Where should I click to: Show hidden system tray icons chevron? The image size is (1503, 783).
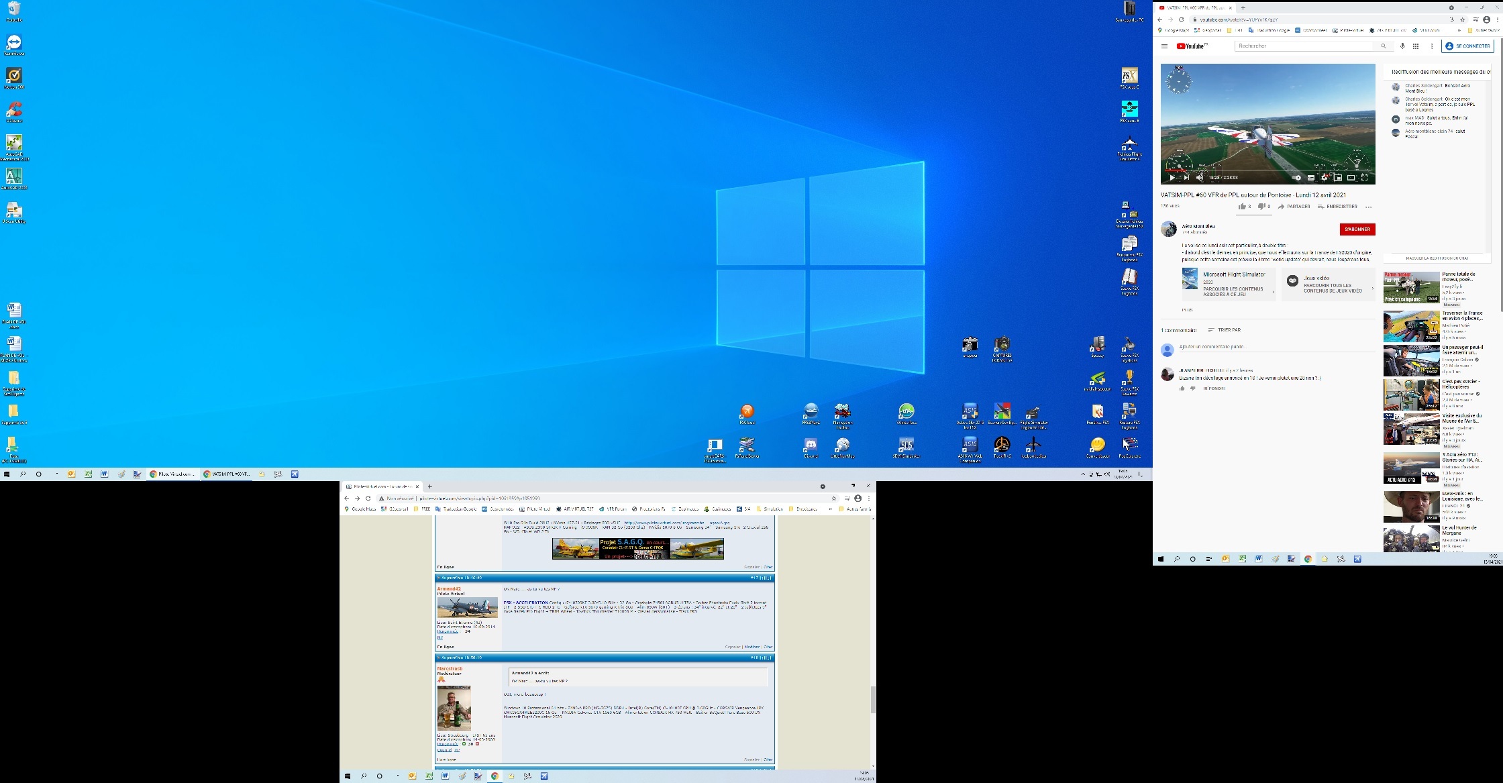tap(1082, 474)
